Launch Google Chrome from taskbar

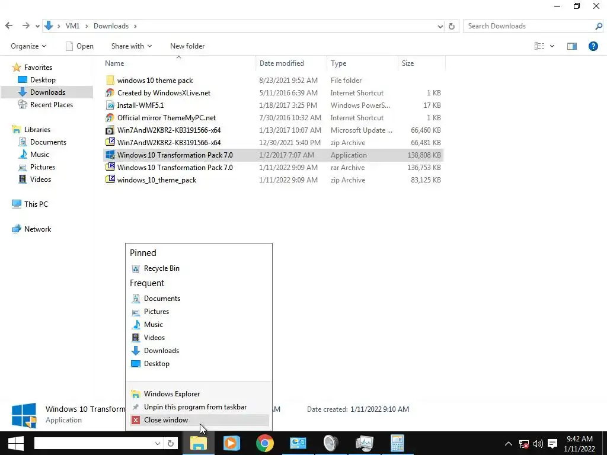click(x=265, y=443)
